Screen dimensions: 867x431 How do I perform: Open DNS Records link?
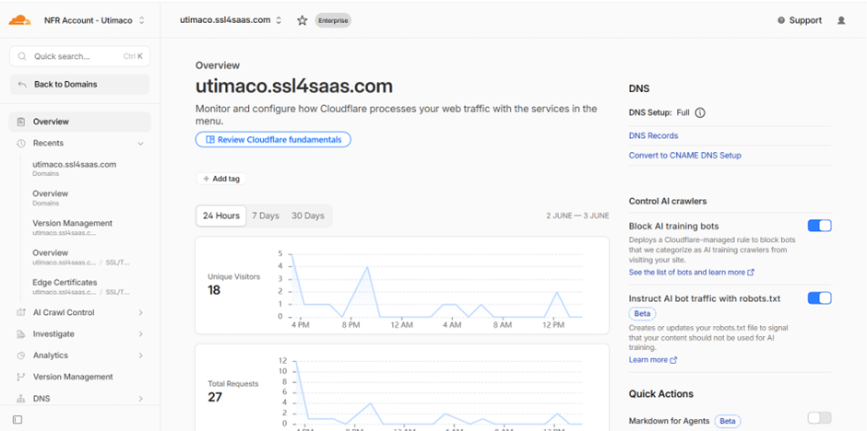(653, 135)
